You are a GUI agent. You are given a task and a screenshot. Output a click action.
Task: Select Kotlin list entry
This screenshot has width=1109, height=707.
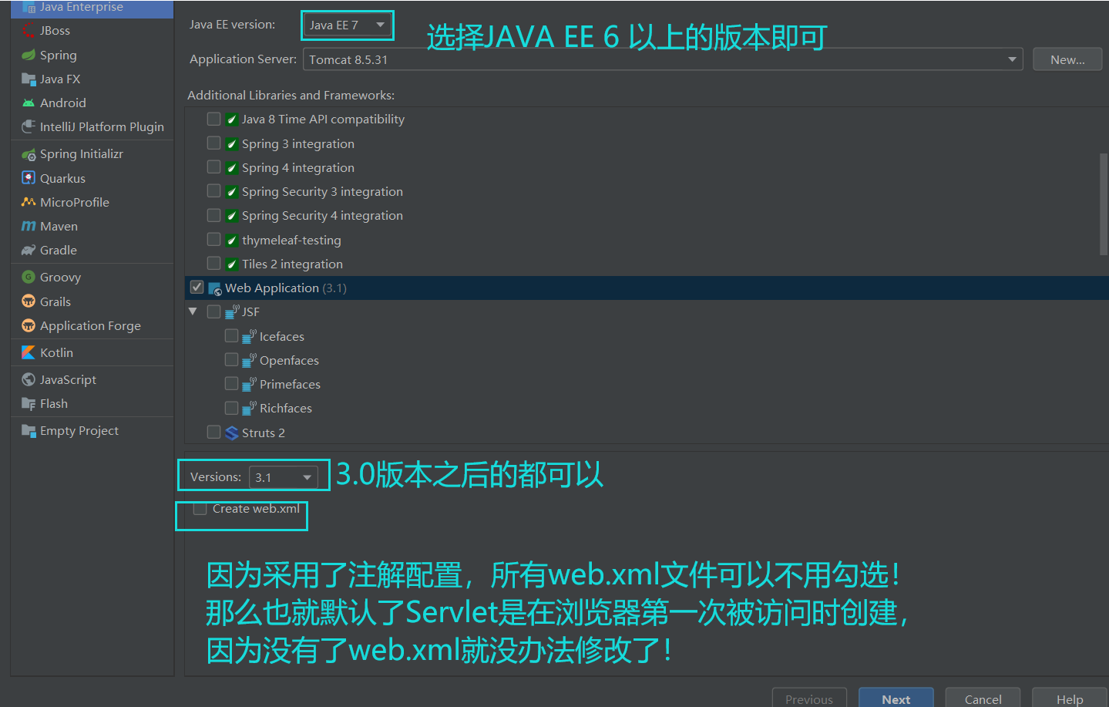pos(92,352)
